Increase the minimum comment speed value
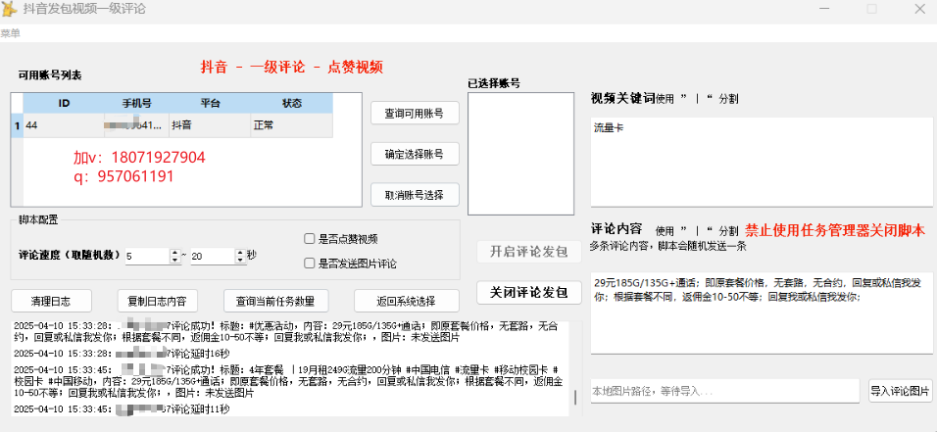Viewport: 937px width, 432px height. point(175,252)
